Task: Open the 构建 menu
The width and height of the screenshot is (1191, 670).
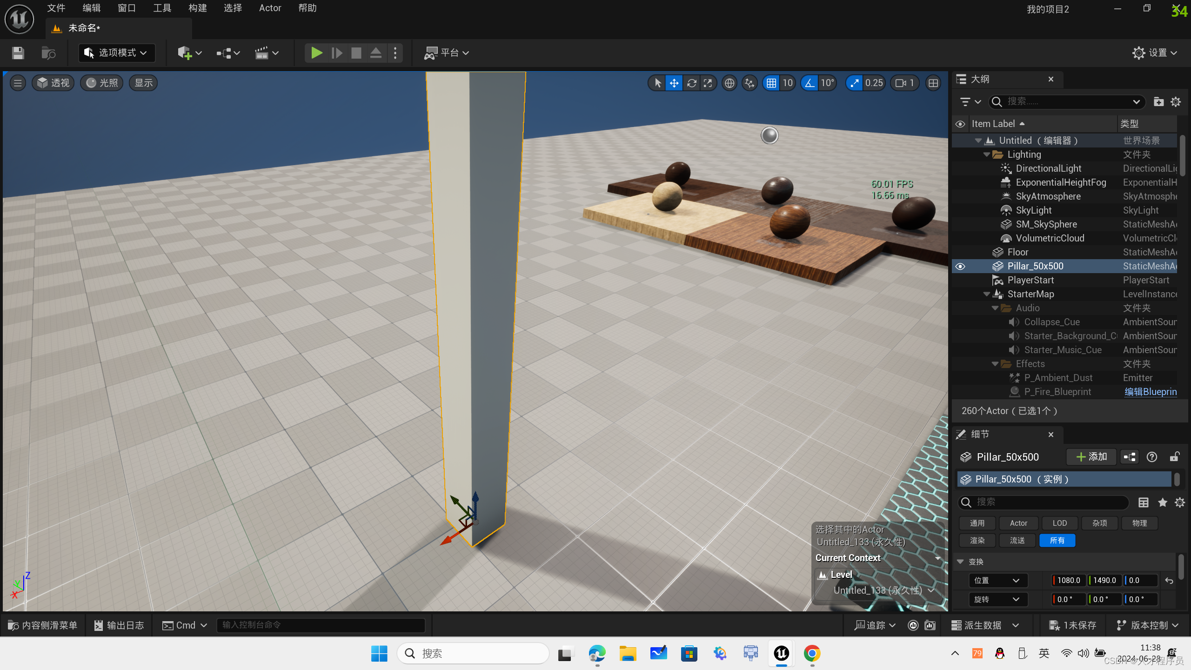Action: pyautogui.click(x=197, y=8)
